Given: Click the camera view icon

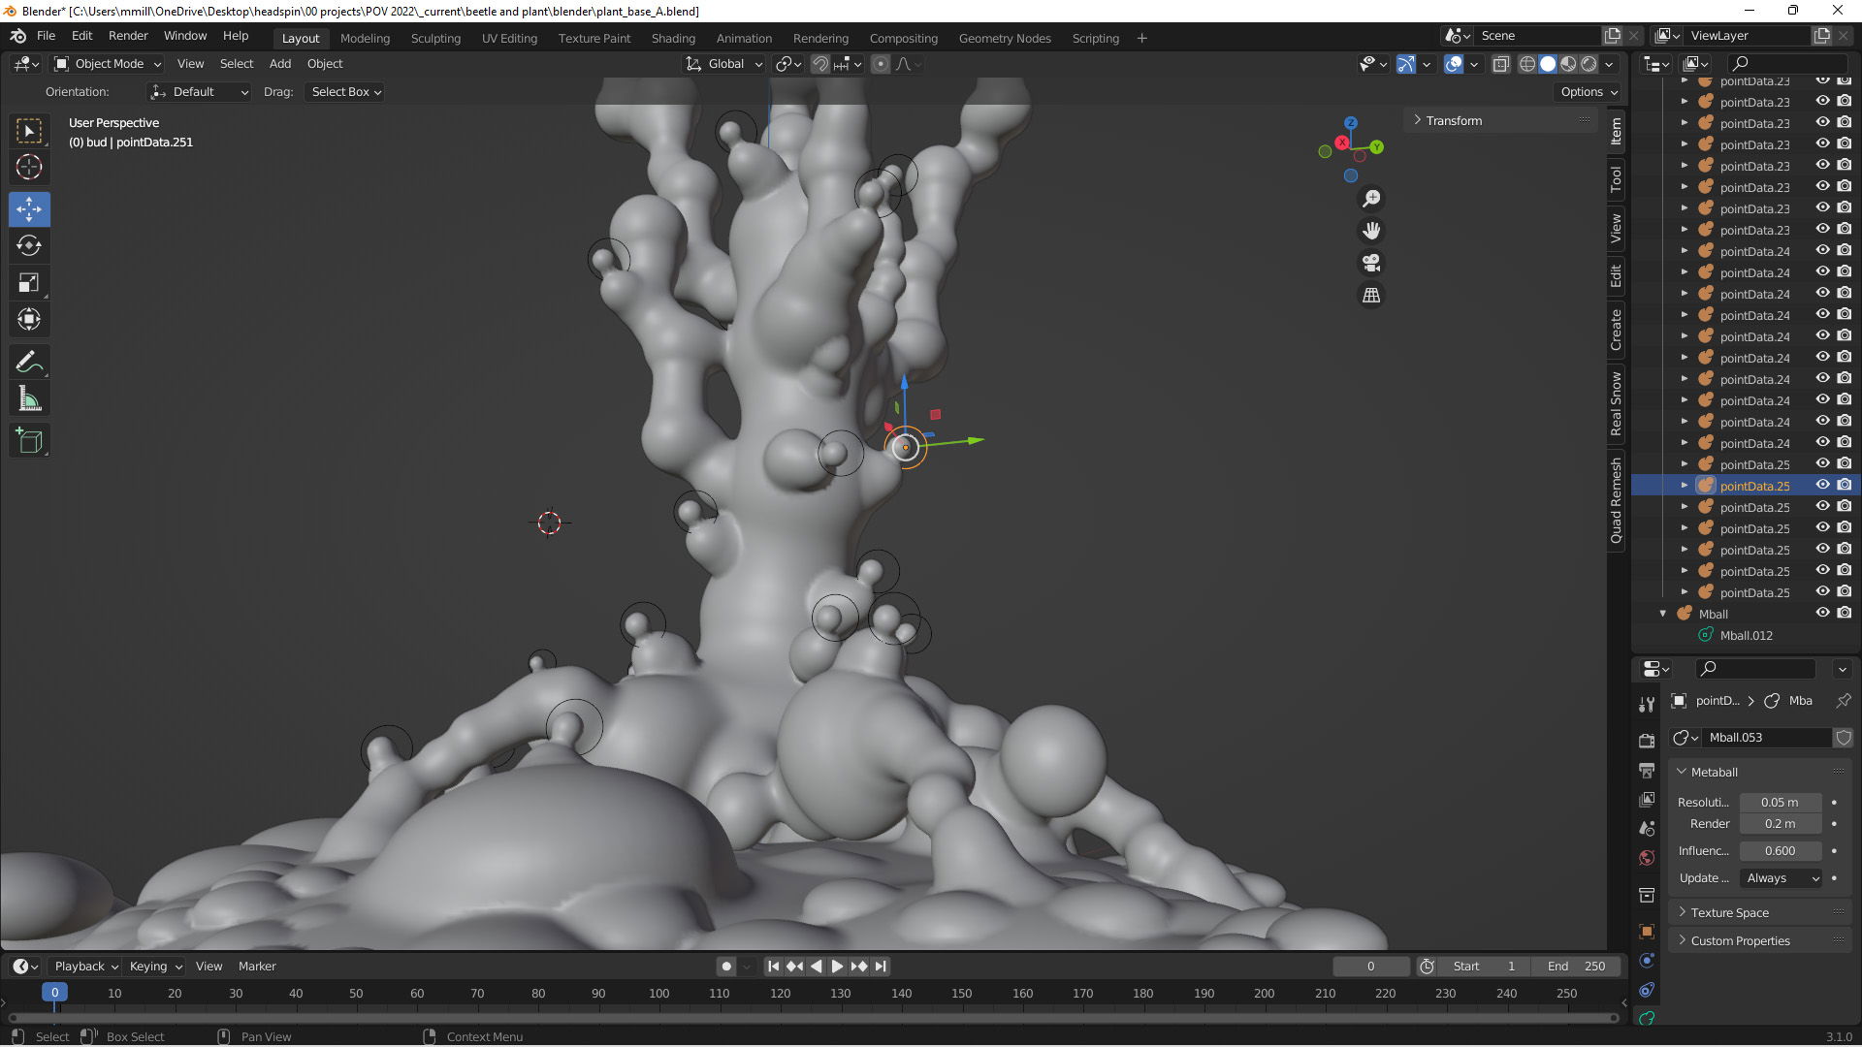Looking at the screenshot, I should pos(1371,263).
